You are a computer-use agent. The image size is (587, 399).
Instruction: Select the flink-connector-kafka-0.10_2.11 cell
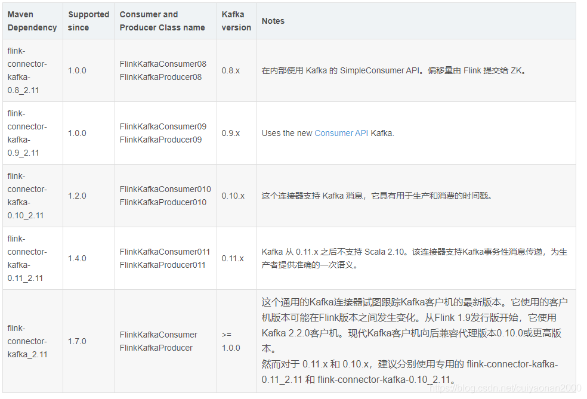[27, 196]
